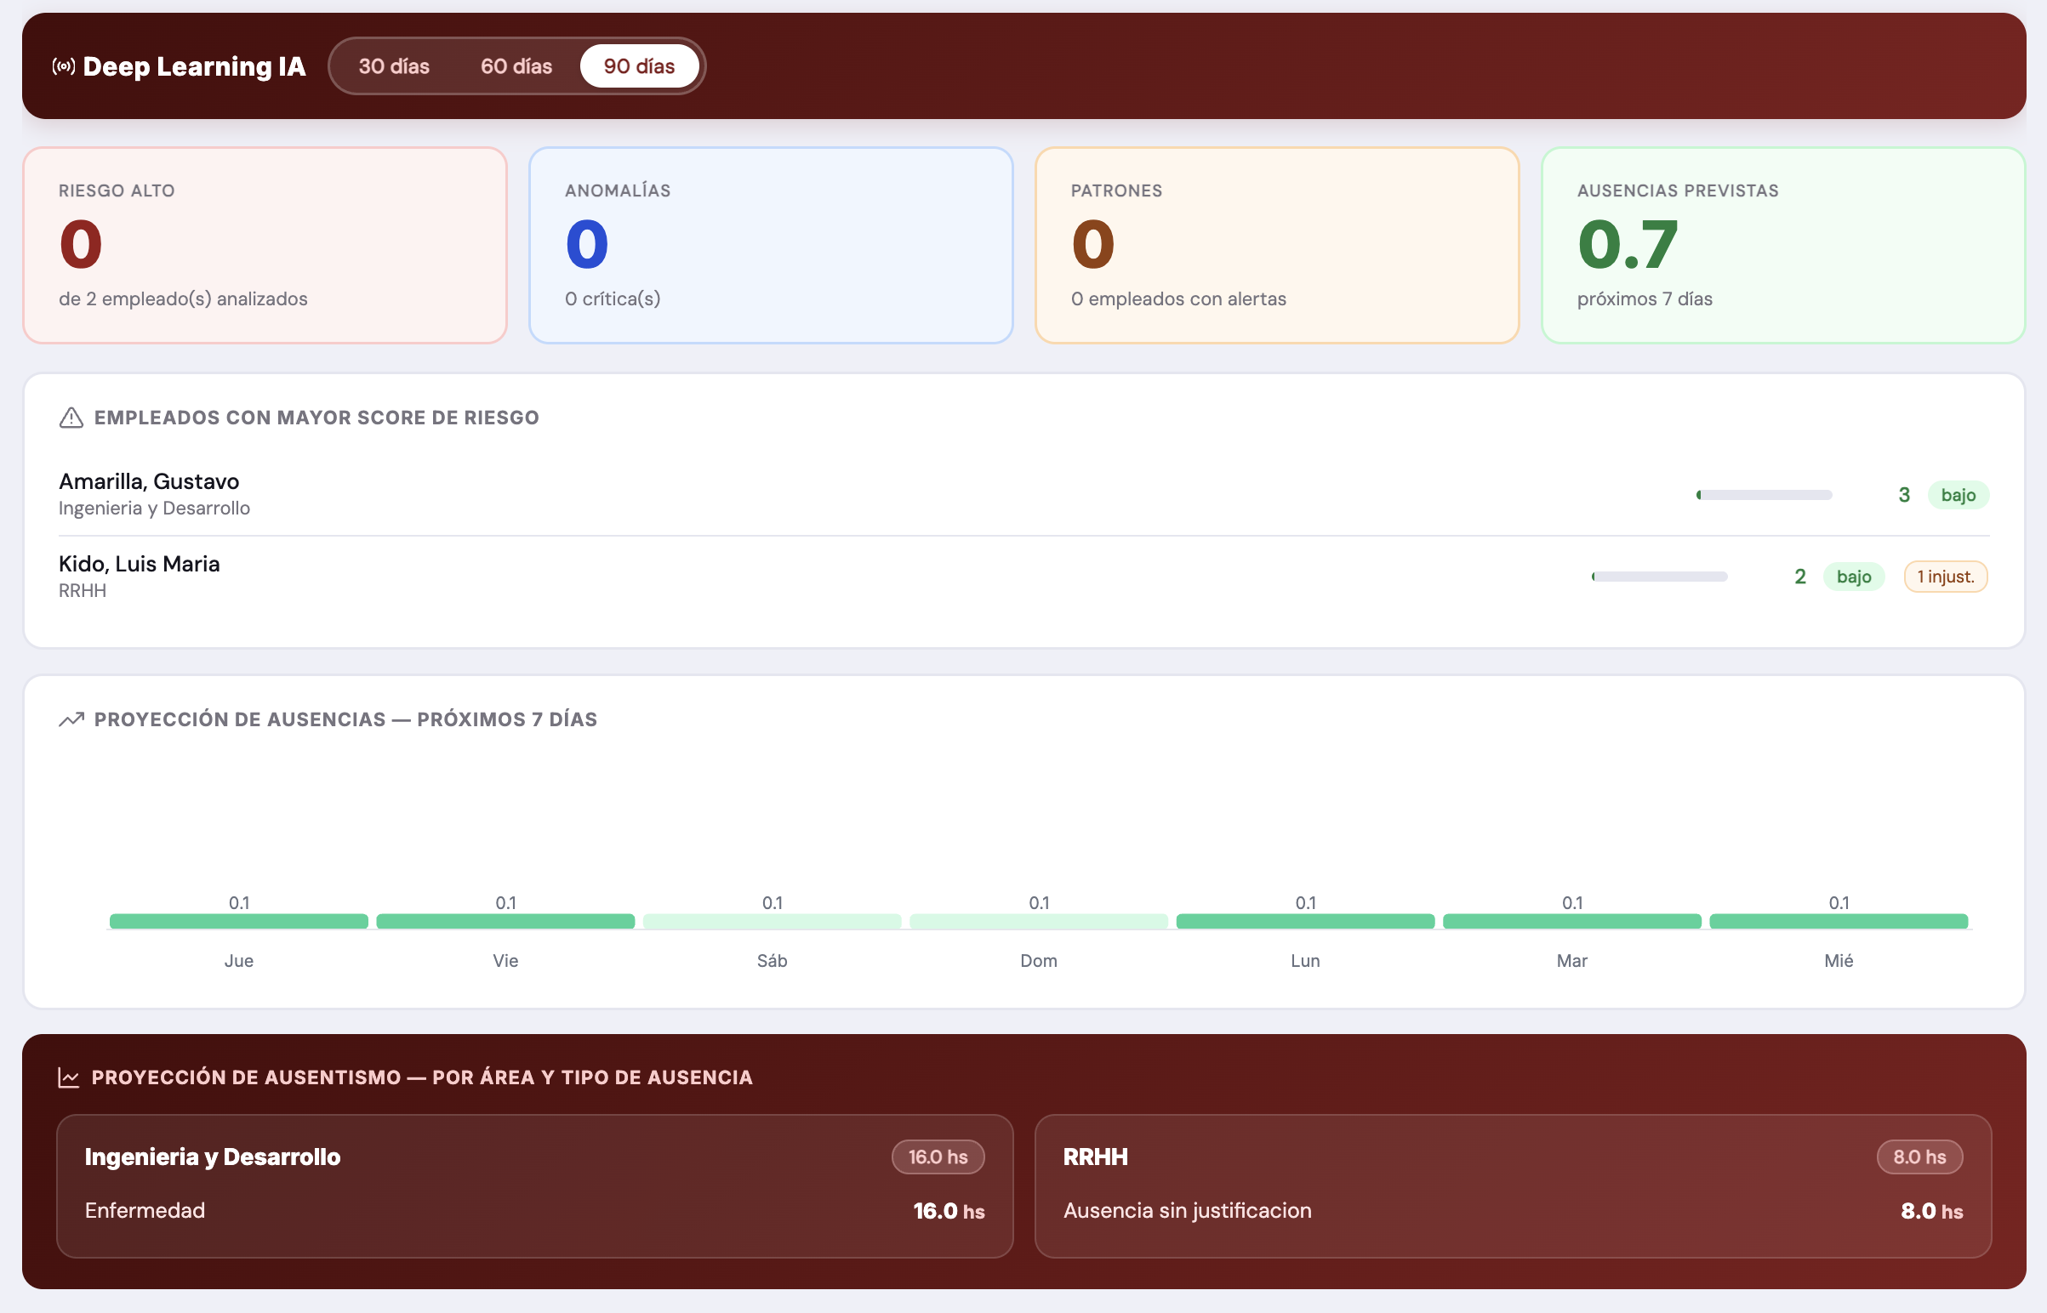Click the Deep Learning IA title
Image resolution: width=2047 pixels, height=1313 pixels.
195,66
